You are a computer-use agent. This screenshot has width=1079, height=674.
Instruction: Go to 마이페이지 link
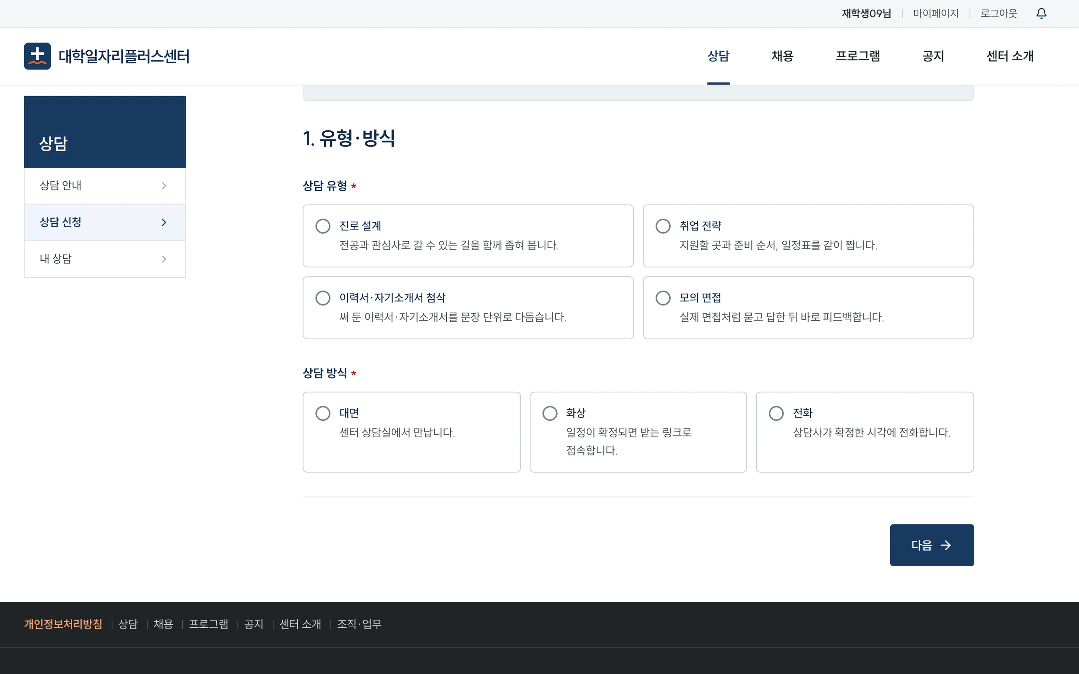click(x=936, y=13)
